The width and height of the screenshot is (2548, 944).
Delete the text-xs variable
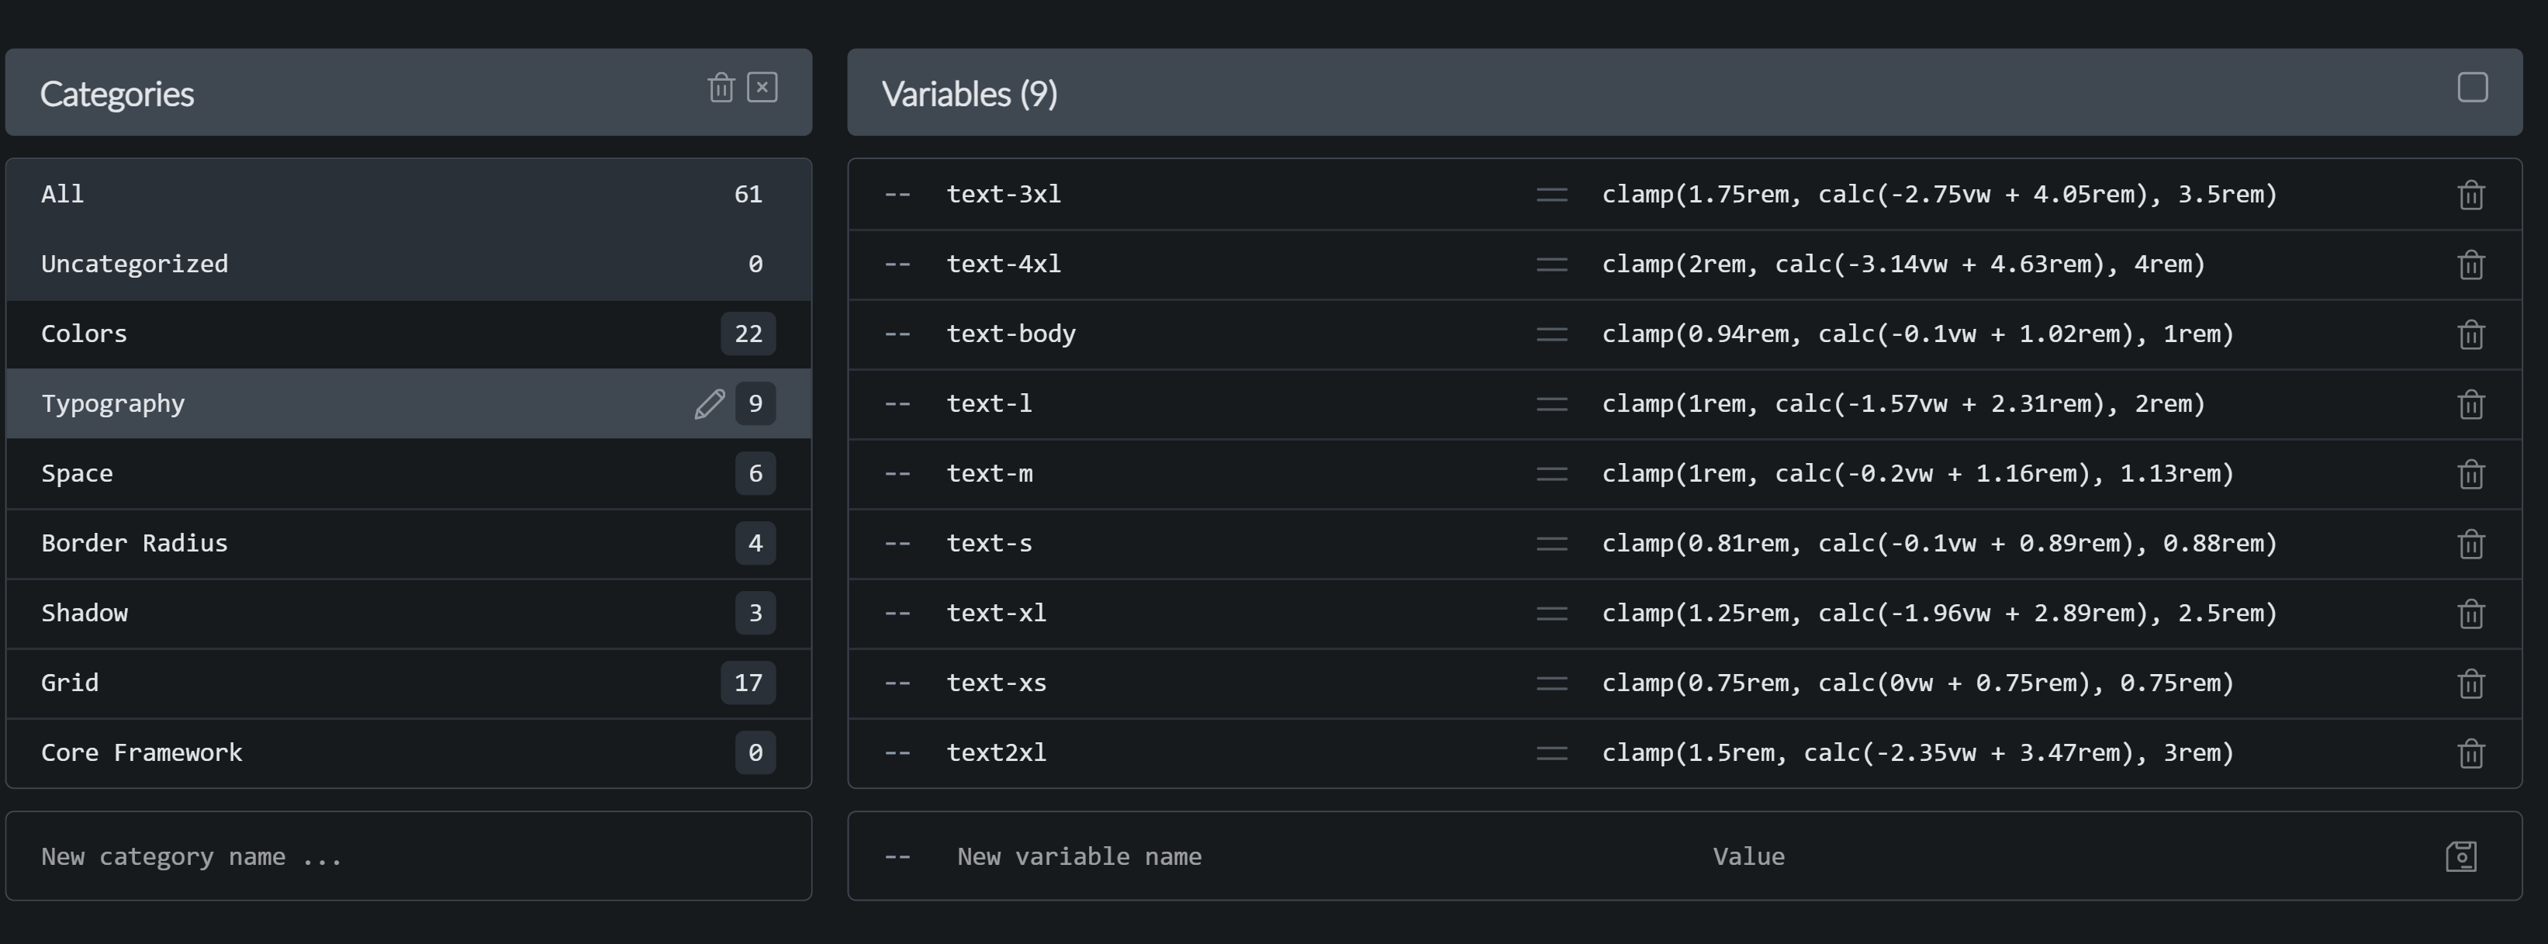pyautogui.click(x=2471, y=683)
